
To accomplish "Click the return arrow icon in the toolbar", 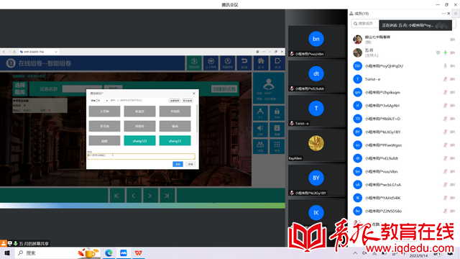I will pyautogui.click(x=244, y=63).
